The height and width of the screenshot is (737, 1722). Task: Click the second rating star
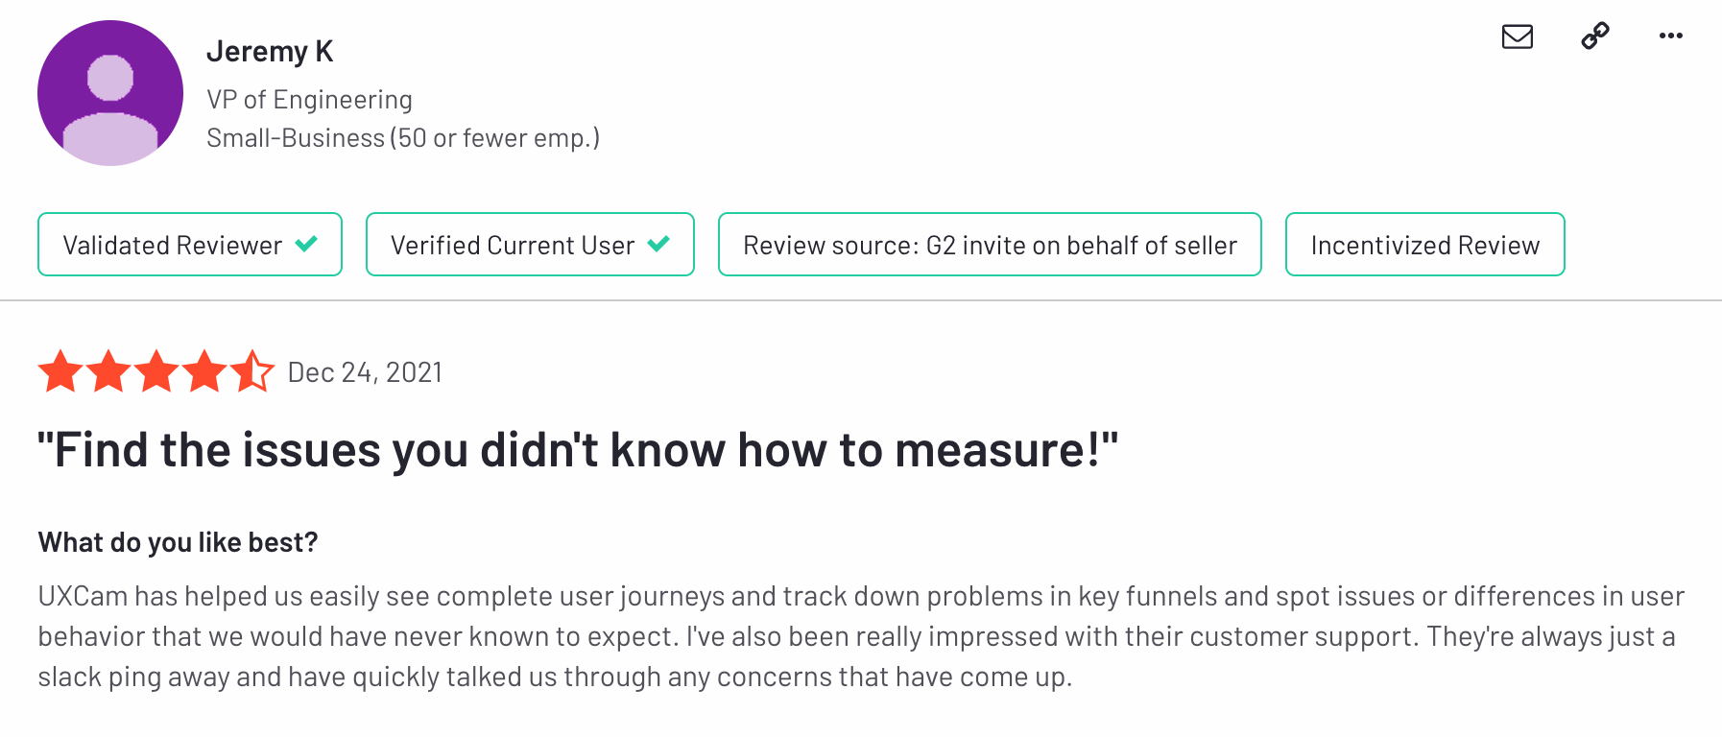(108, 371)
